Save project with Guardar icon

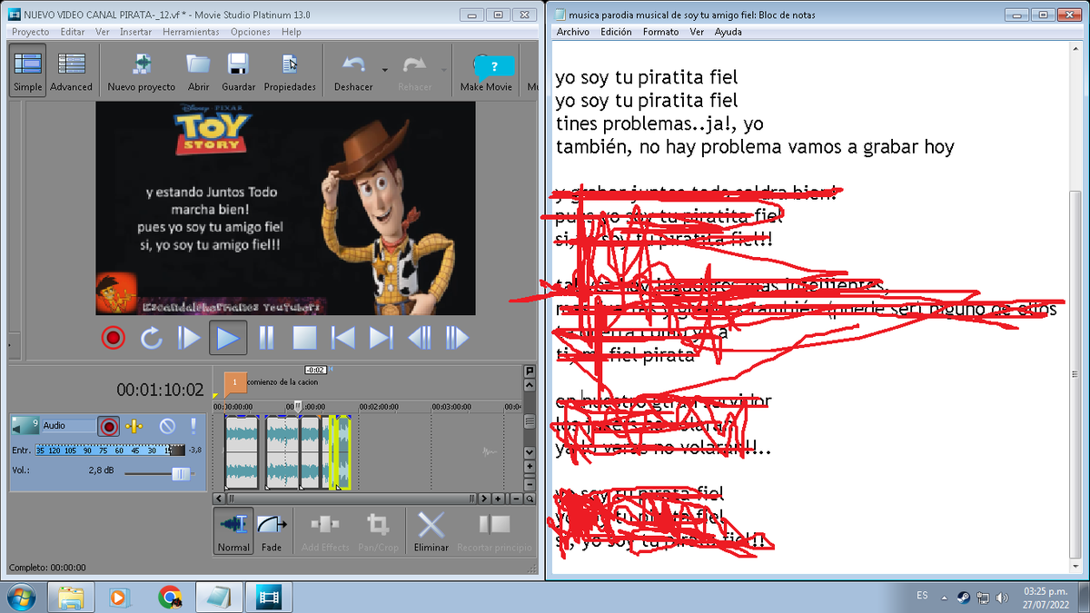pos(238,71)
